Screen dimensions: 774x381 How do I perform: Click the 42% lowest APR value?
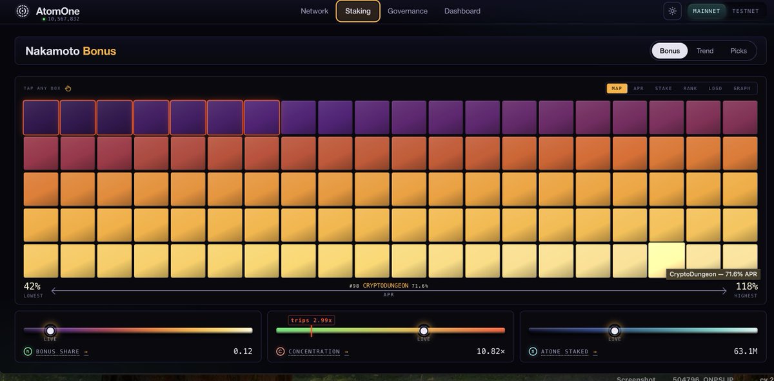(32, 286)
